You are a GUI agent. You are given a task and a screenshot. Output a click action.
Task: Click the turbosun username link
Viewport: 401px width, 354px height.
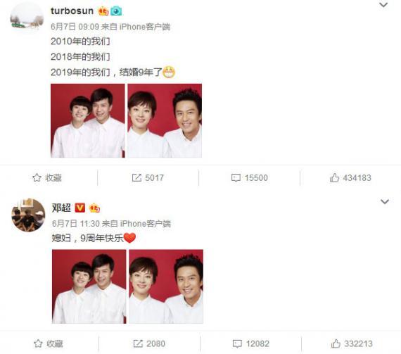tap(72, 11)
